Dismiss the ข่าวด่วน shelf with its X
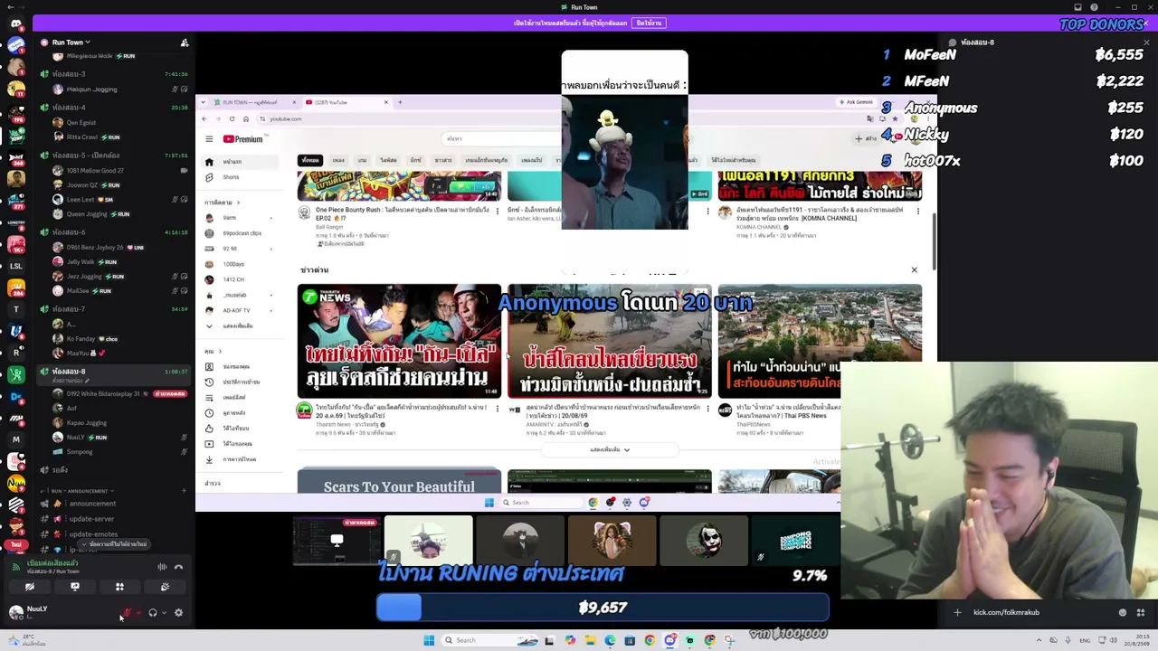The image size is (1158, 651). [914, 270]
